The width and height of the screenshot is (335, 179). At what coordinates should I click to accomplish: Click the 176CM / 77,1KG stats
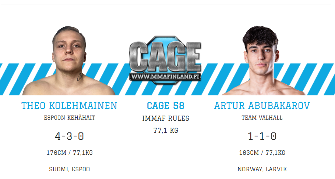pyautogui.click(x=70, y=153)
